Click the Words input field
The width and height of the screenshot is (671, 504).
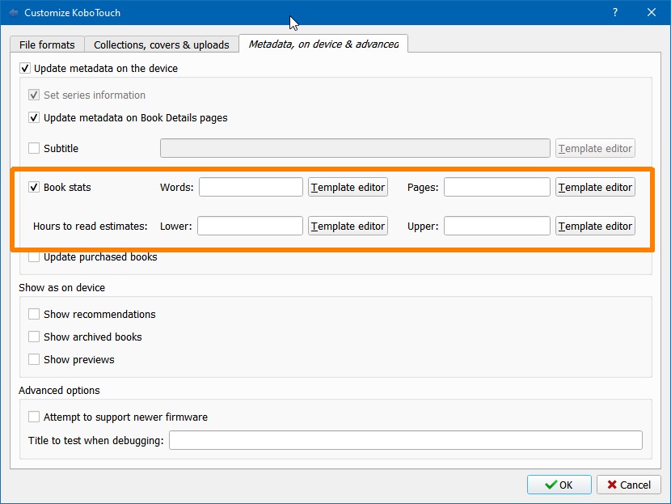[251, 187]
